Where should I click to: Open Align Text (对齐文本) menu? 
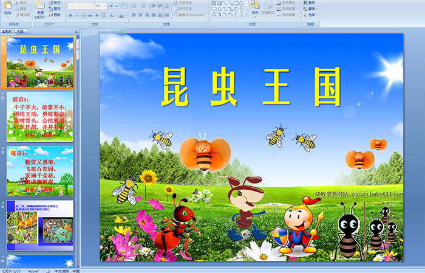point(185,9)
